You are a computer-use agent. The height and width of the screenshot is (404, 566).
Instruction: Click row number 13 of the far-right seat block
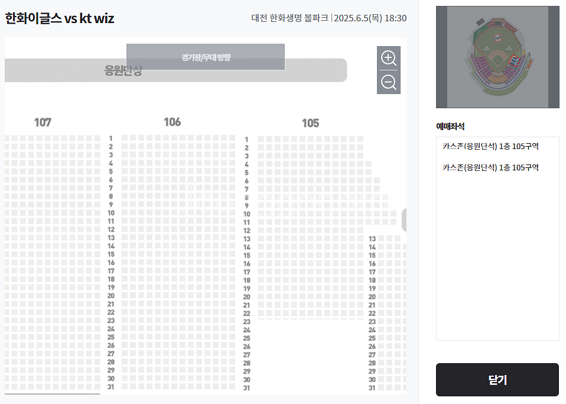[372, 239]
